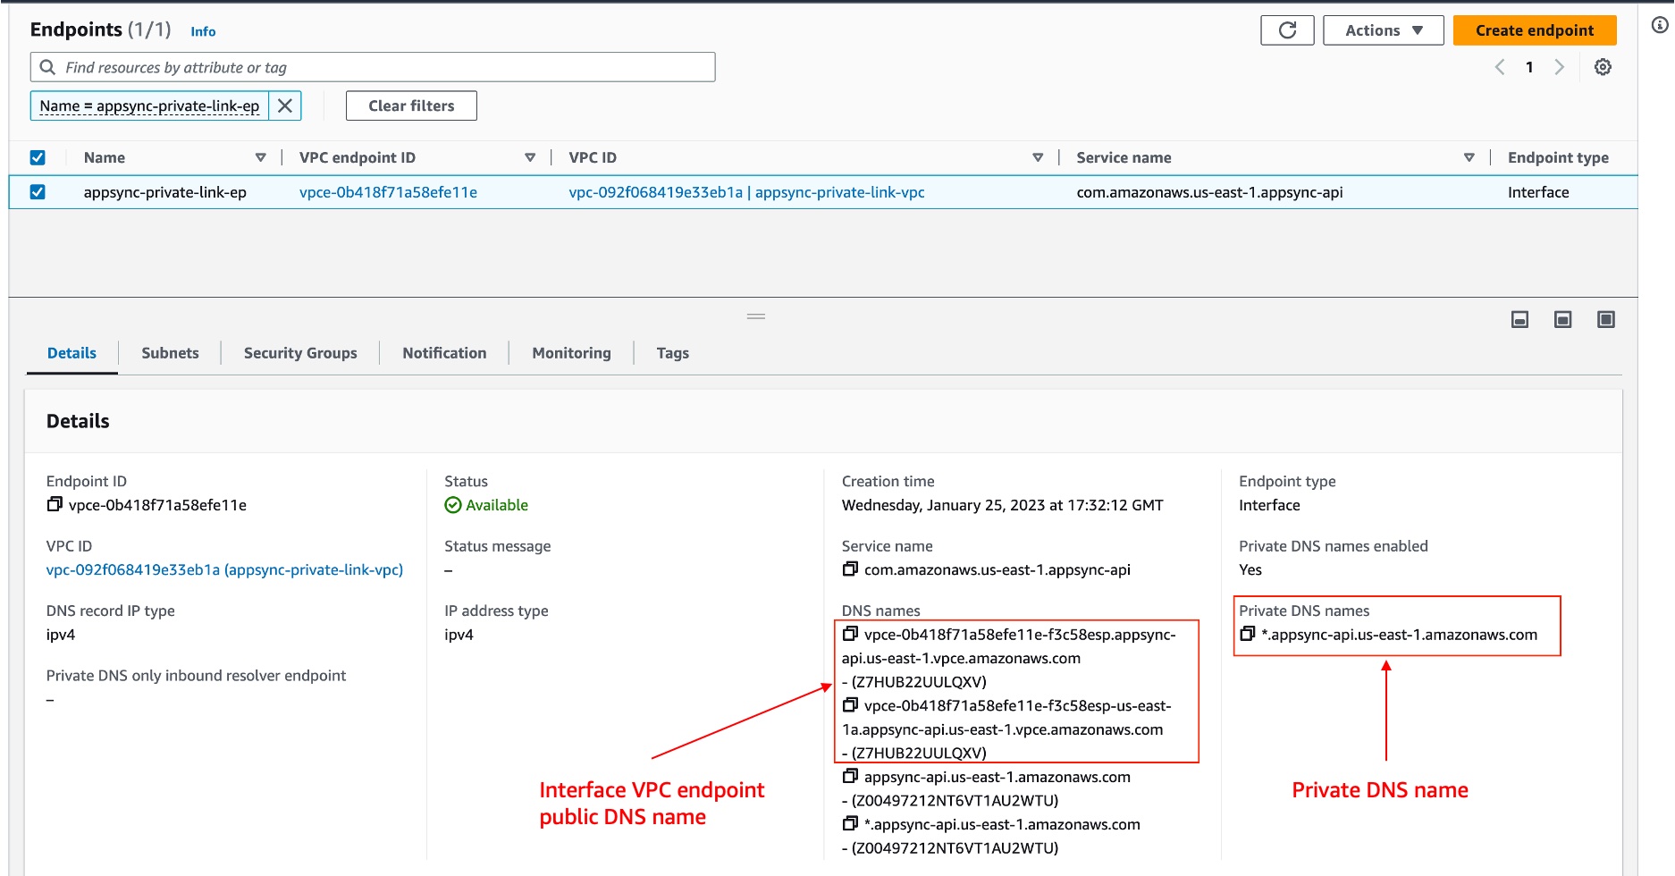Image resolution: width=1675 pixels, height=876 pixels.
Task: Click the Private DNS names enabled value Yes
Action: (1250, 569)
